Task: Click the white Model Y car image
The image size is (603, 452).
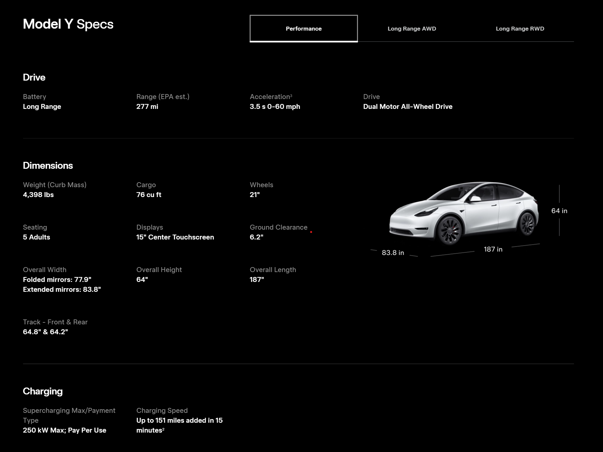Action: click(x=464, y=213)
